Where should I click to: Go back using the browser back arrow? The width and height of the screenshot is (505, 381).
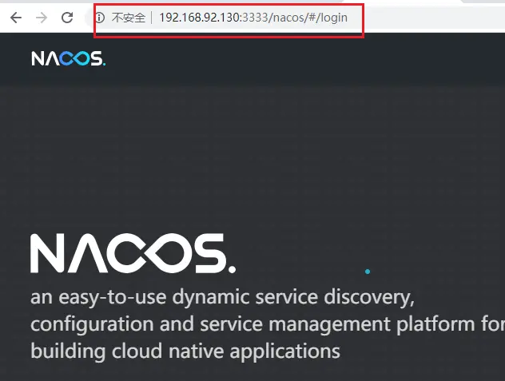click(16, 18)
